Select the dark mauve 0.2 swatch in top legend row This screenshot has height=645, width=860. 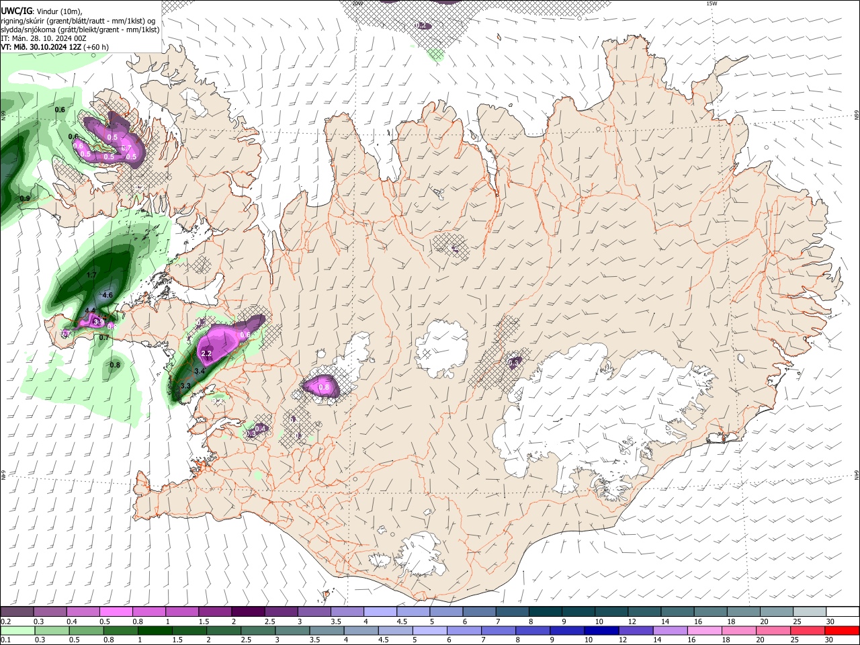[17, 612]
